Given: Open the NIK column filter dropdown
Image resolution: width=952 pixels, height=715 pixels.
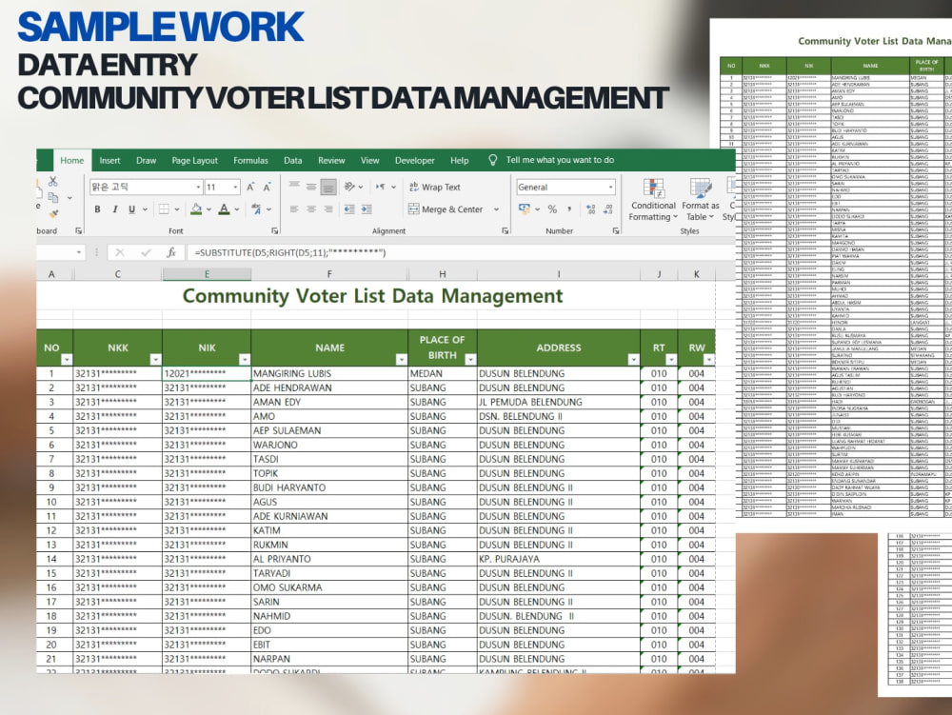Looking at the screenshot, I should coord(244,359).
